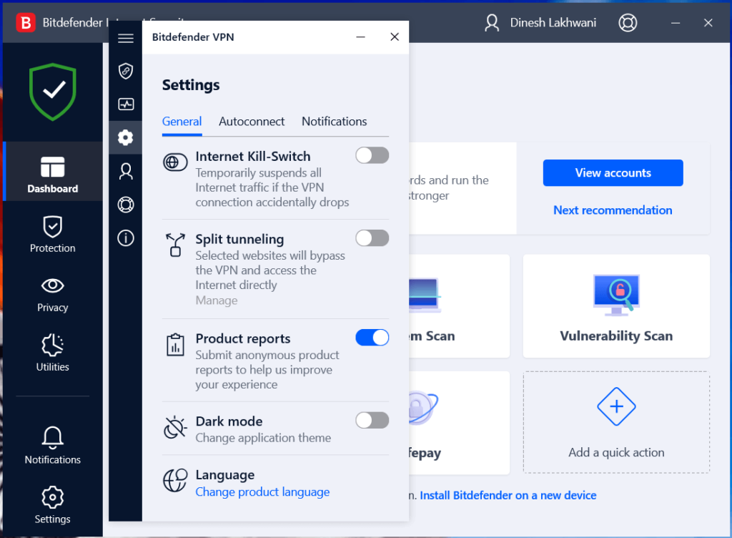
Task: Open Notifications in the main sidebar
Action: pos(53,446)
